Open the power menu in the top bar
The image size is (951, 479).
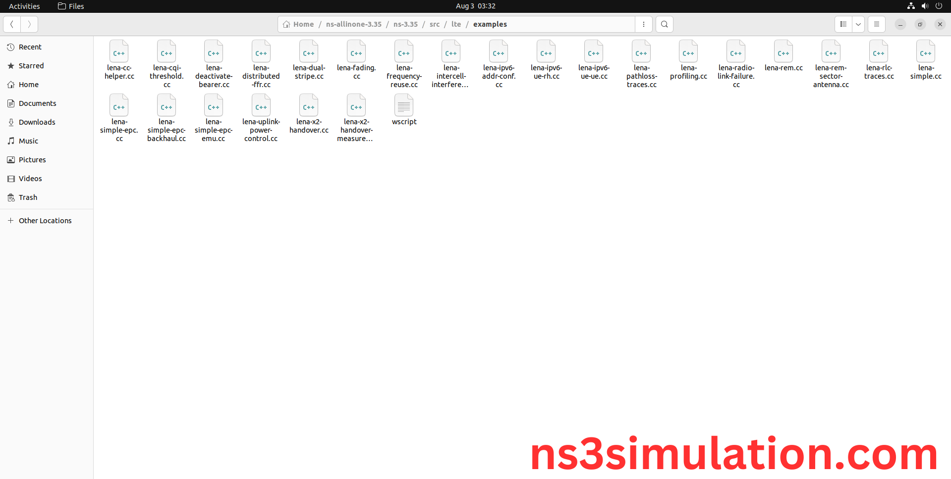939,6
